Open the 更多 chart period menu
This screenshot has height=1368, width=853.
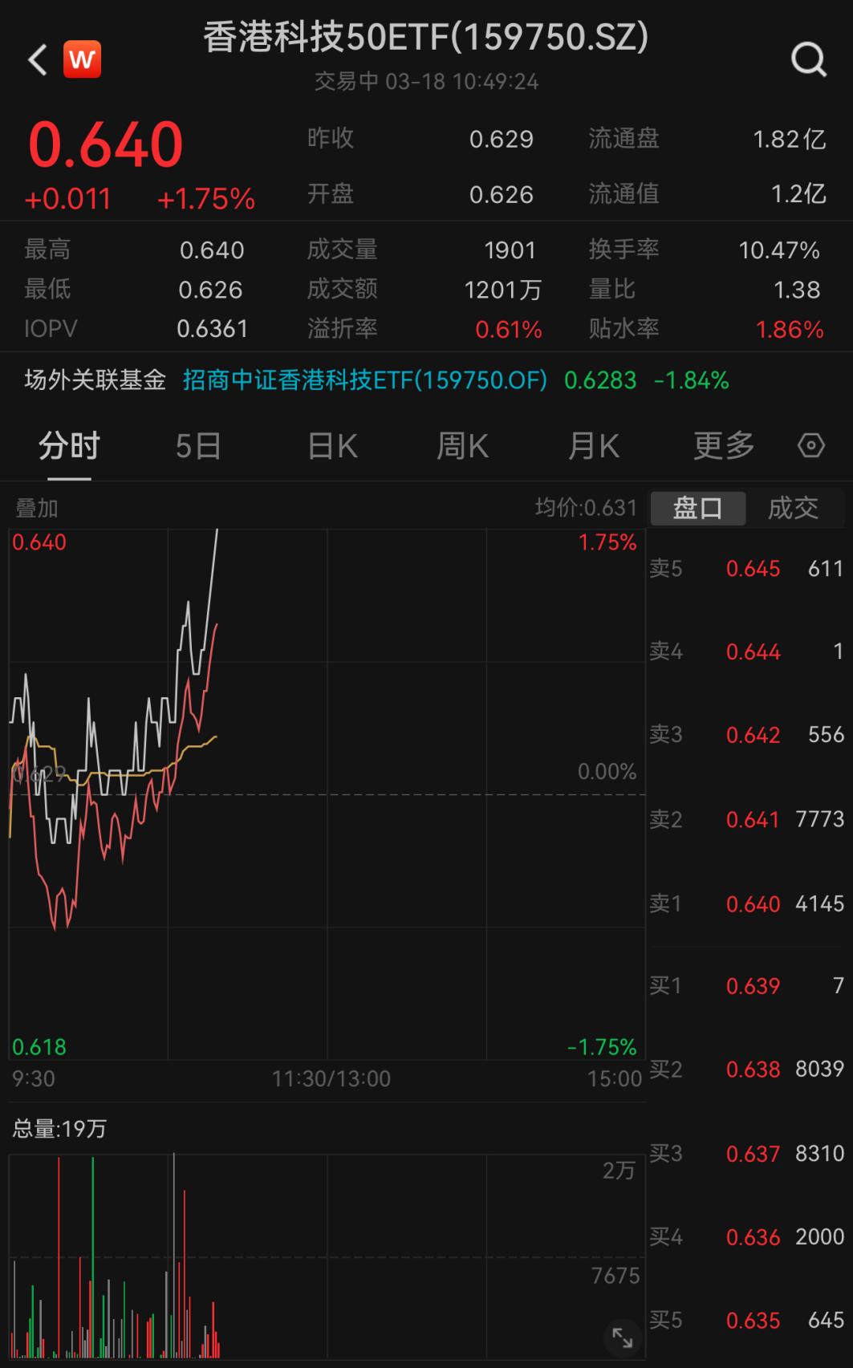(x=724, y=446)
